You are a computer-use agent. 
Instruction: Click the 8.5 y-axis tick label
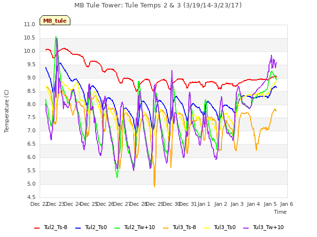click(31, 91)
